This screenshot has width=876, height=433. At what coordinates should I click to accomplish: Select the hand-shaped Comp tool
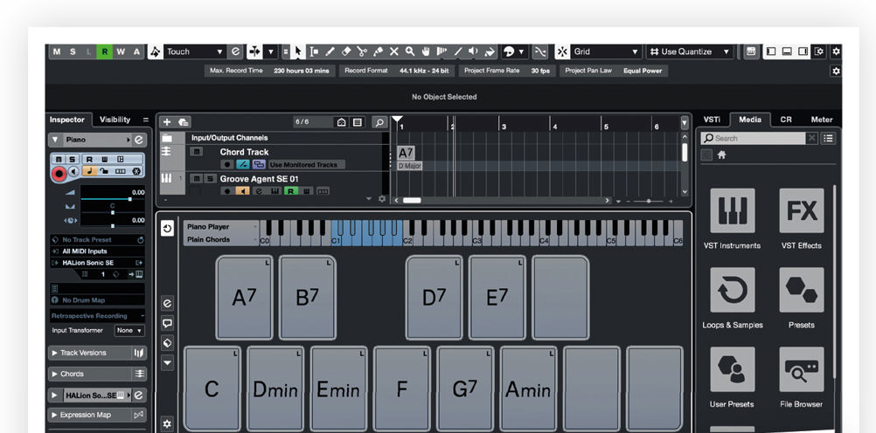click(426, 52)
